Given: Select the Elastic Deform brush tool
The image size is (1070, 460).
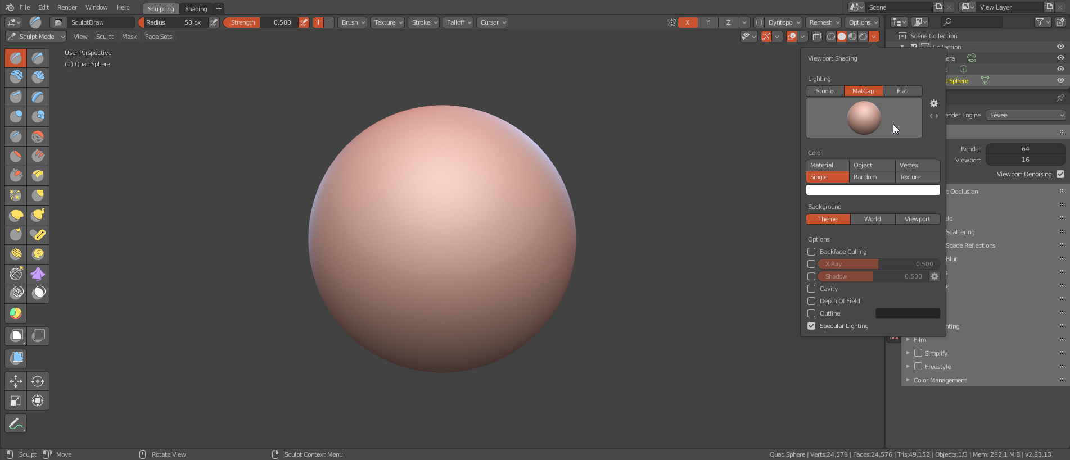Looking at the screenshot, I should 16,215.
